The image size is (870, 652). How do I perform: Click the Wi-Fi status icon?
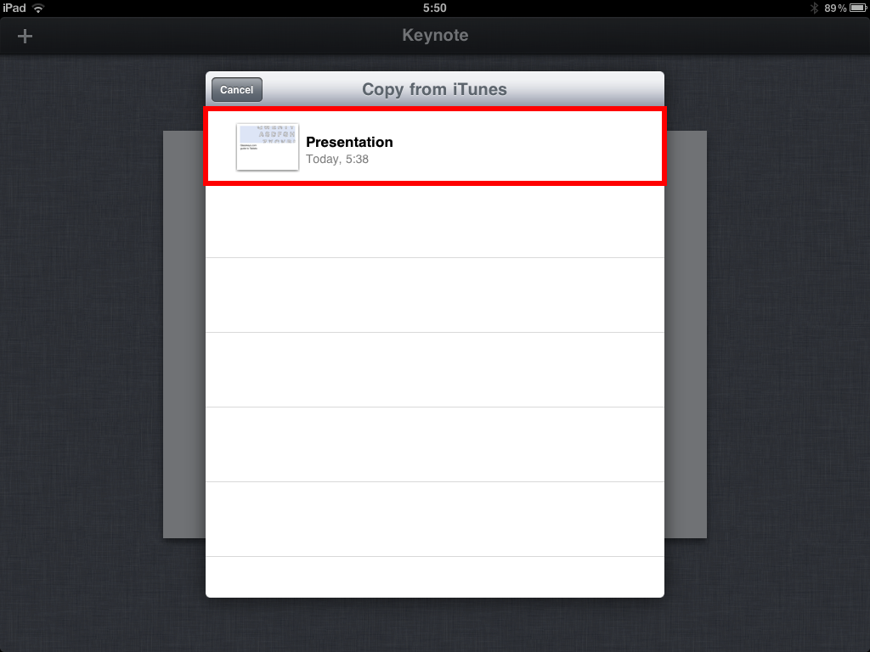click(x=38, y=8)
